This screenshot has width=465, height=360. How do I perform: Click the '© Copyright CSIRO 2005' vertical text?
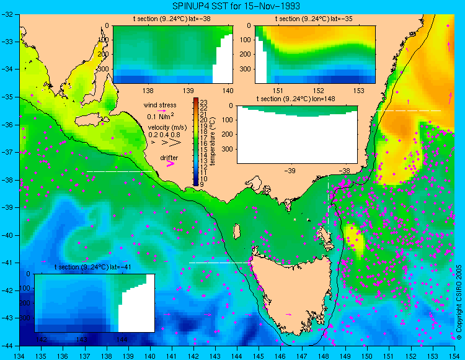pos(459,302)
